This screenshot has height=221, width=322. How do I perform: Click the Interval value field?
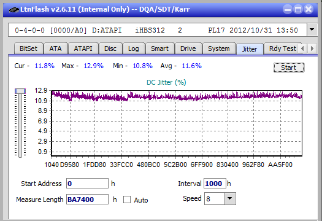[x=215, y=184]
